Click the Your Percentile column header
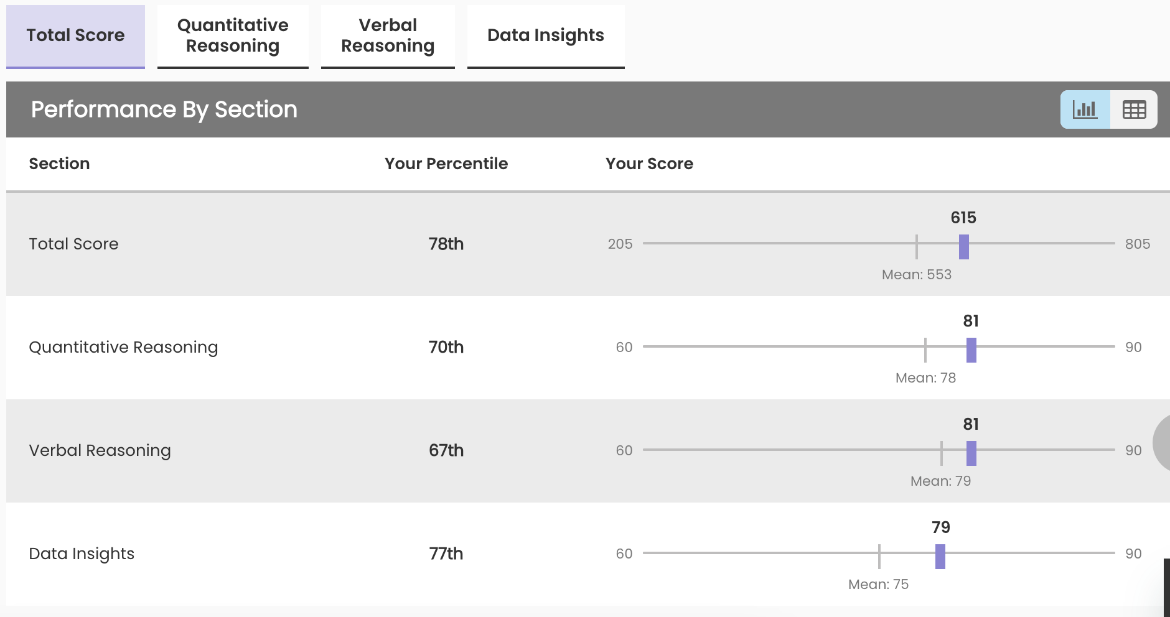Image resolution: width=1170 pixels, height=617 pixels. click(x=446, y=164)
